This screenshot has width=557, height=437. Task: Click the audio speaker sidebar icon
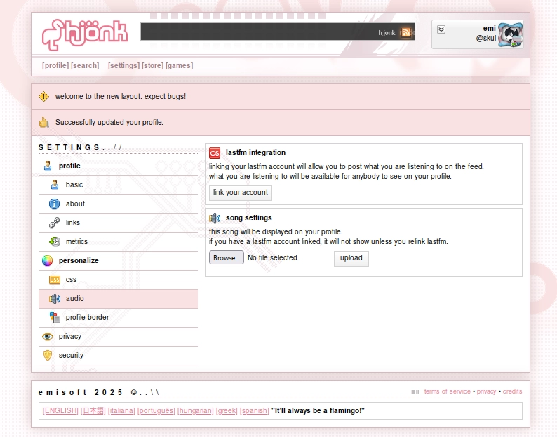pos(55,298)
